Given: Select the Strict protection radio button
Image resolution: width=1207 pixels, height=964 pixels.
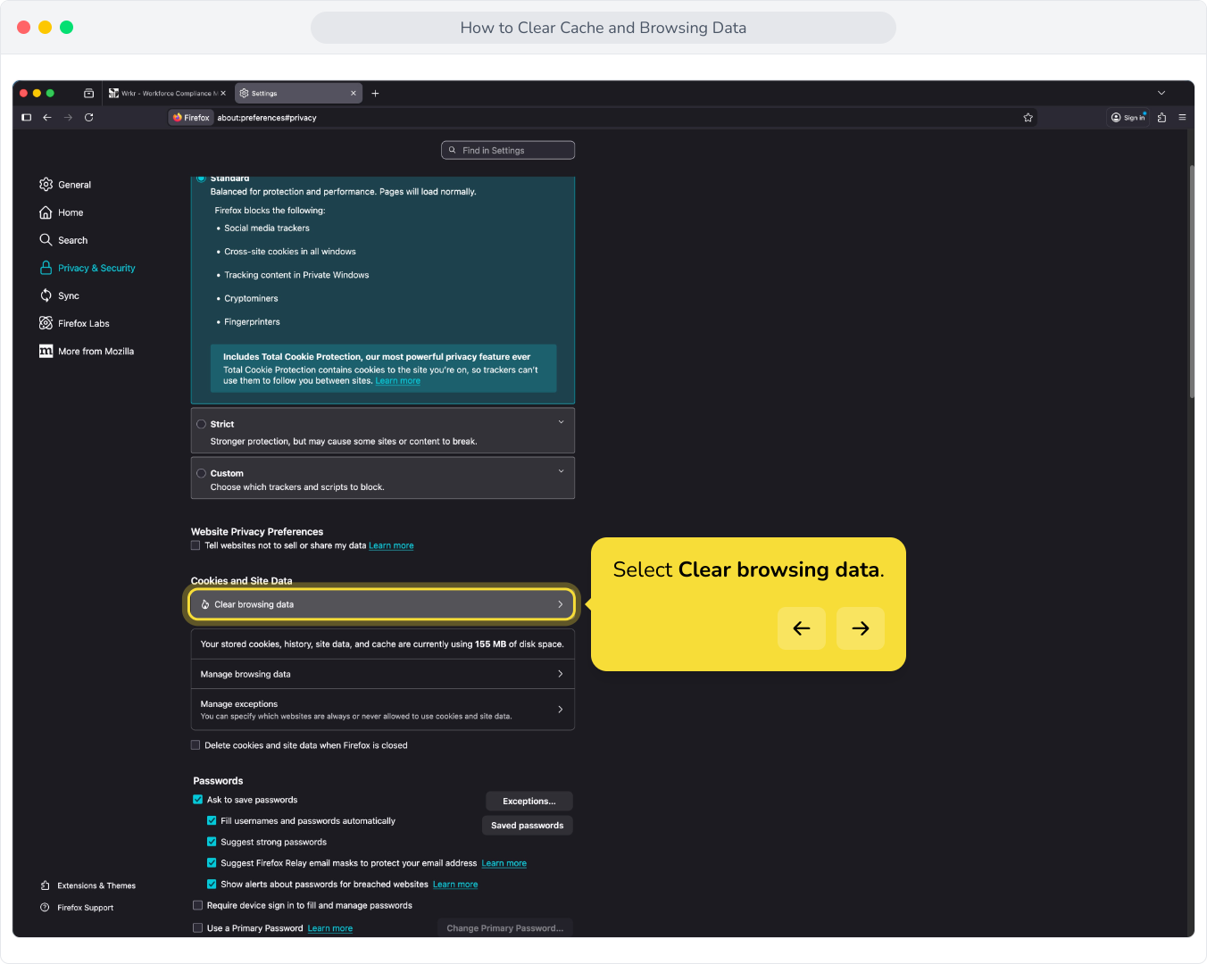Looking at the screenshot, I should click(x=201, y=424).
